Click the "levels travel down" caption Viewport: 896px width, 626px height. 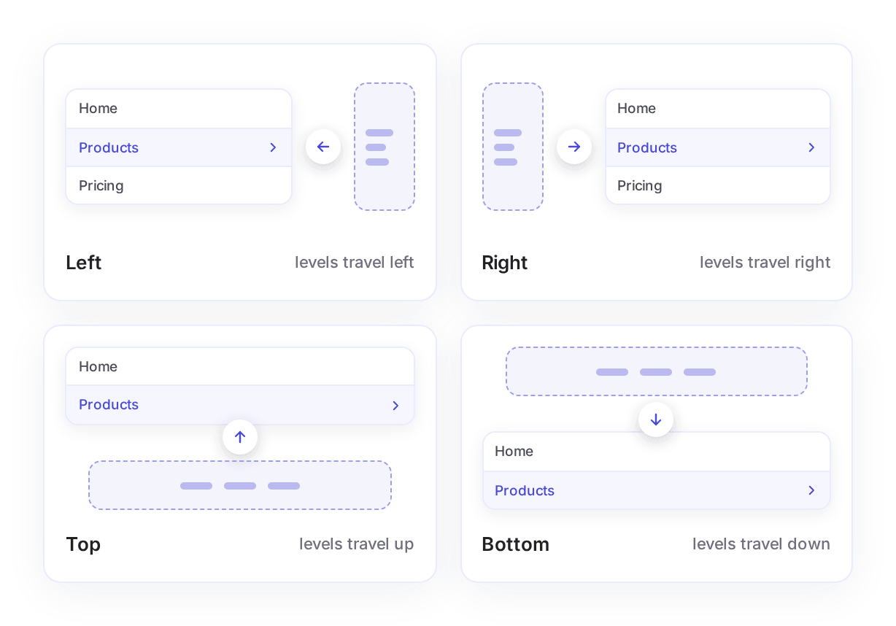click(x=761, y=544)
